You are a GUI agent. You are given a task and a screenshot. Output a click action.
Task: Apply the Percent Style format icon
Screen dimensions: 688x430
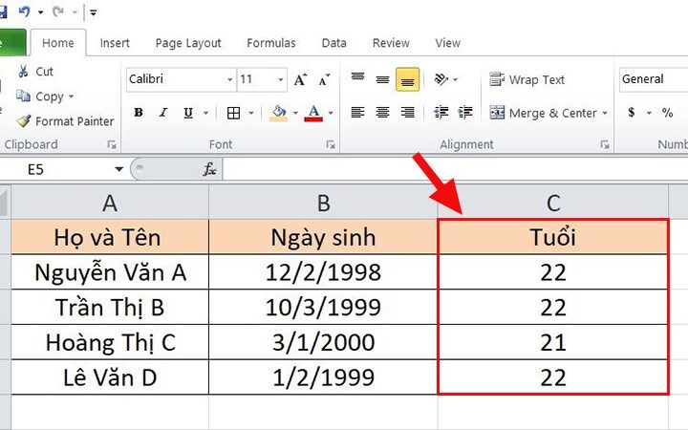click(667, 113)
